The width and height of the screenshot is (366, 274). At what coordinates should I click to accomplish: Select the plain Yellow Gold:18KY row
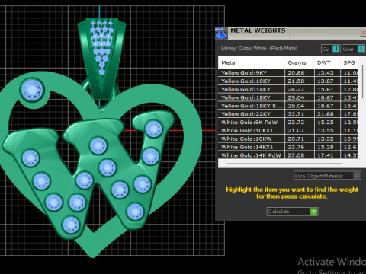coord(288,97)
